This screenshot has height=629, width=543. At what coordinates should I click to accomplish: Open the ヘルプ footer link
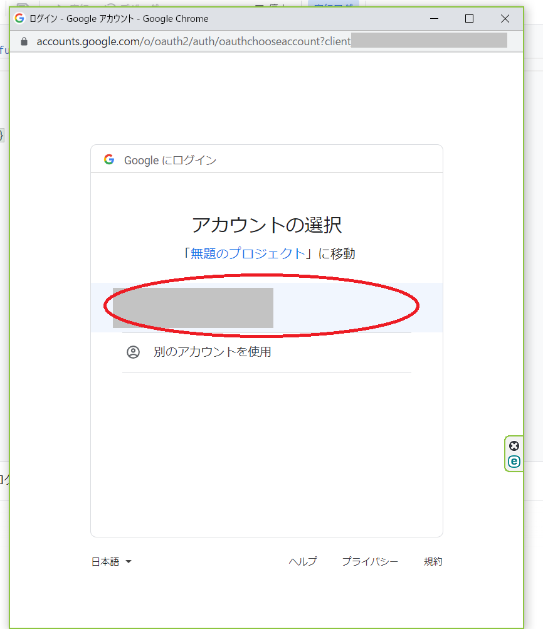(x=302, y=562)
